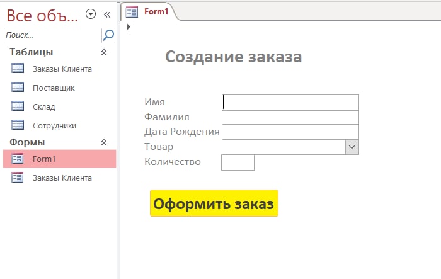
Task: Click the Количество label
Action: pos(173,162)
